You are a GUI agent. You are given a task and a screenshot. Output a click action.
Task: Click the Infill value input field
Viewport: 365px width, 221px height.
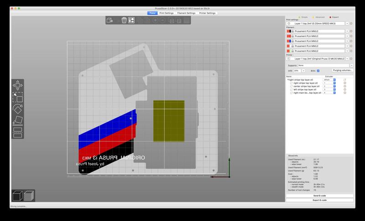coord(297,71)
